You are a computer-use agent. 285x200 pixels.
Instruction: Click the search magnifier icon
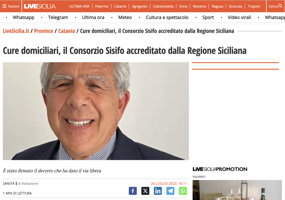[280, 6]
